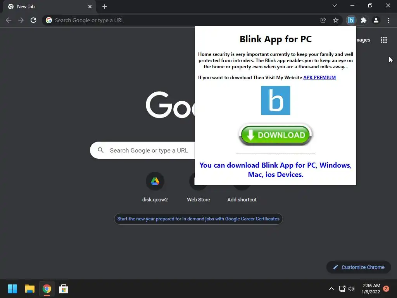
Task: Show hidden system tray icons
Action: point(331,289)
